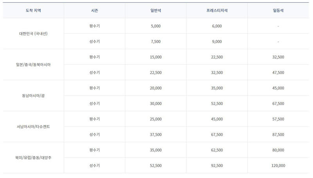Click the 47,500 일등석 mileage value
This screenshot has width=313, height=178.
[278, 73]
